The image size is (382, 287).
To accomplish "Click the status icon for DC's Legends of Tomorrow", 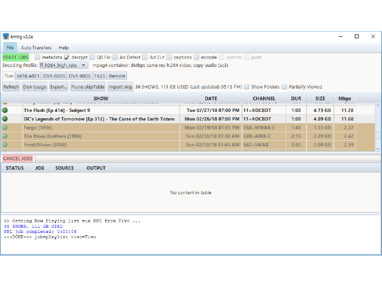I will (x=5, y=119).
